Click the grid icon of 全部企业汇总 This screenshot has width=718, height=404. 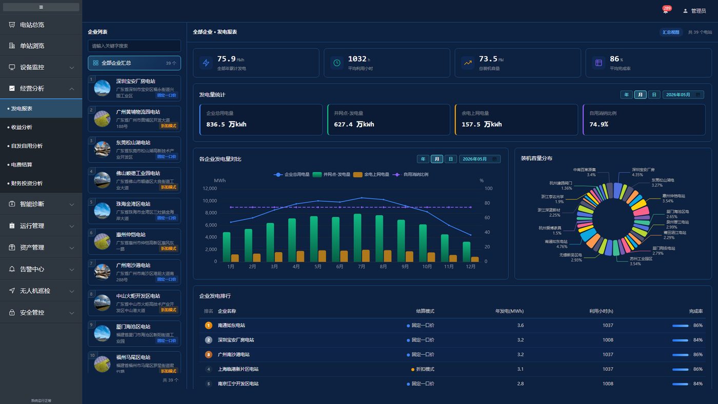point(95,63)
